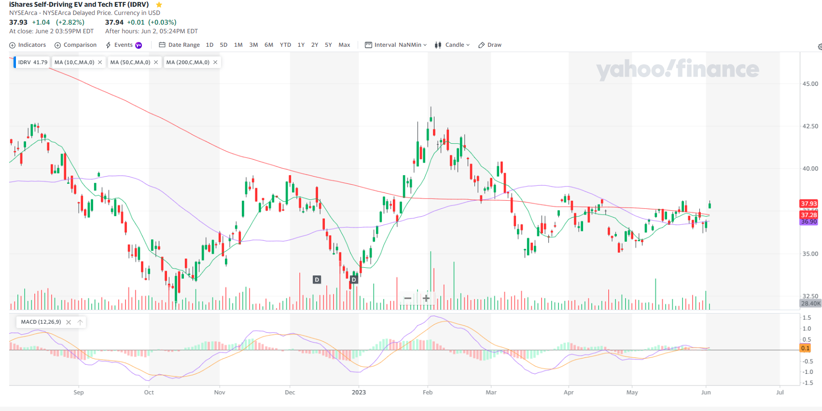Click the dividend marker near 2023

(x=354, y=280)
